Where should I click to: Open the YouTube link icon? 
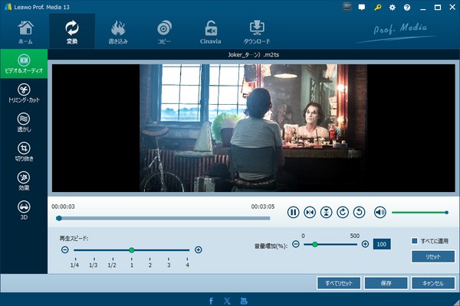[244, 301]
